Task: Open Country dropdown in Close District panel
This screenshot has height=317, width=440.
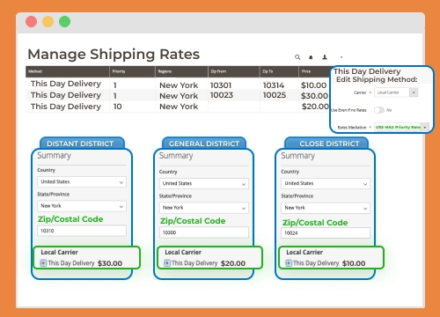Action: tap(326, 183)
